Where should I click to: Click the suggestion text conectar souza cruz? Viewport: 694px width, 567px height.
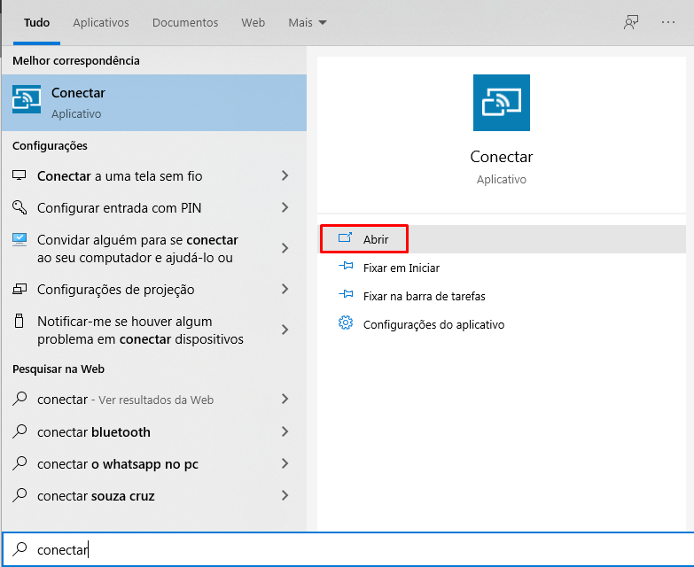[x=96, y=496]
